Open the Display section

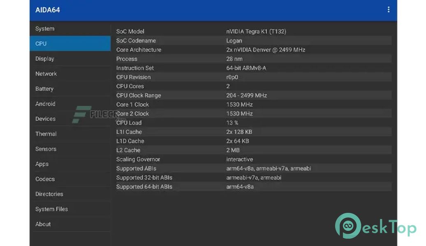coord(70,59)
